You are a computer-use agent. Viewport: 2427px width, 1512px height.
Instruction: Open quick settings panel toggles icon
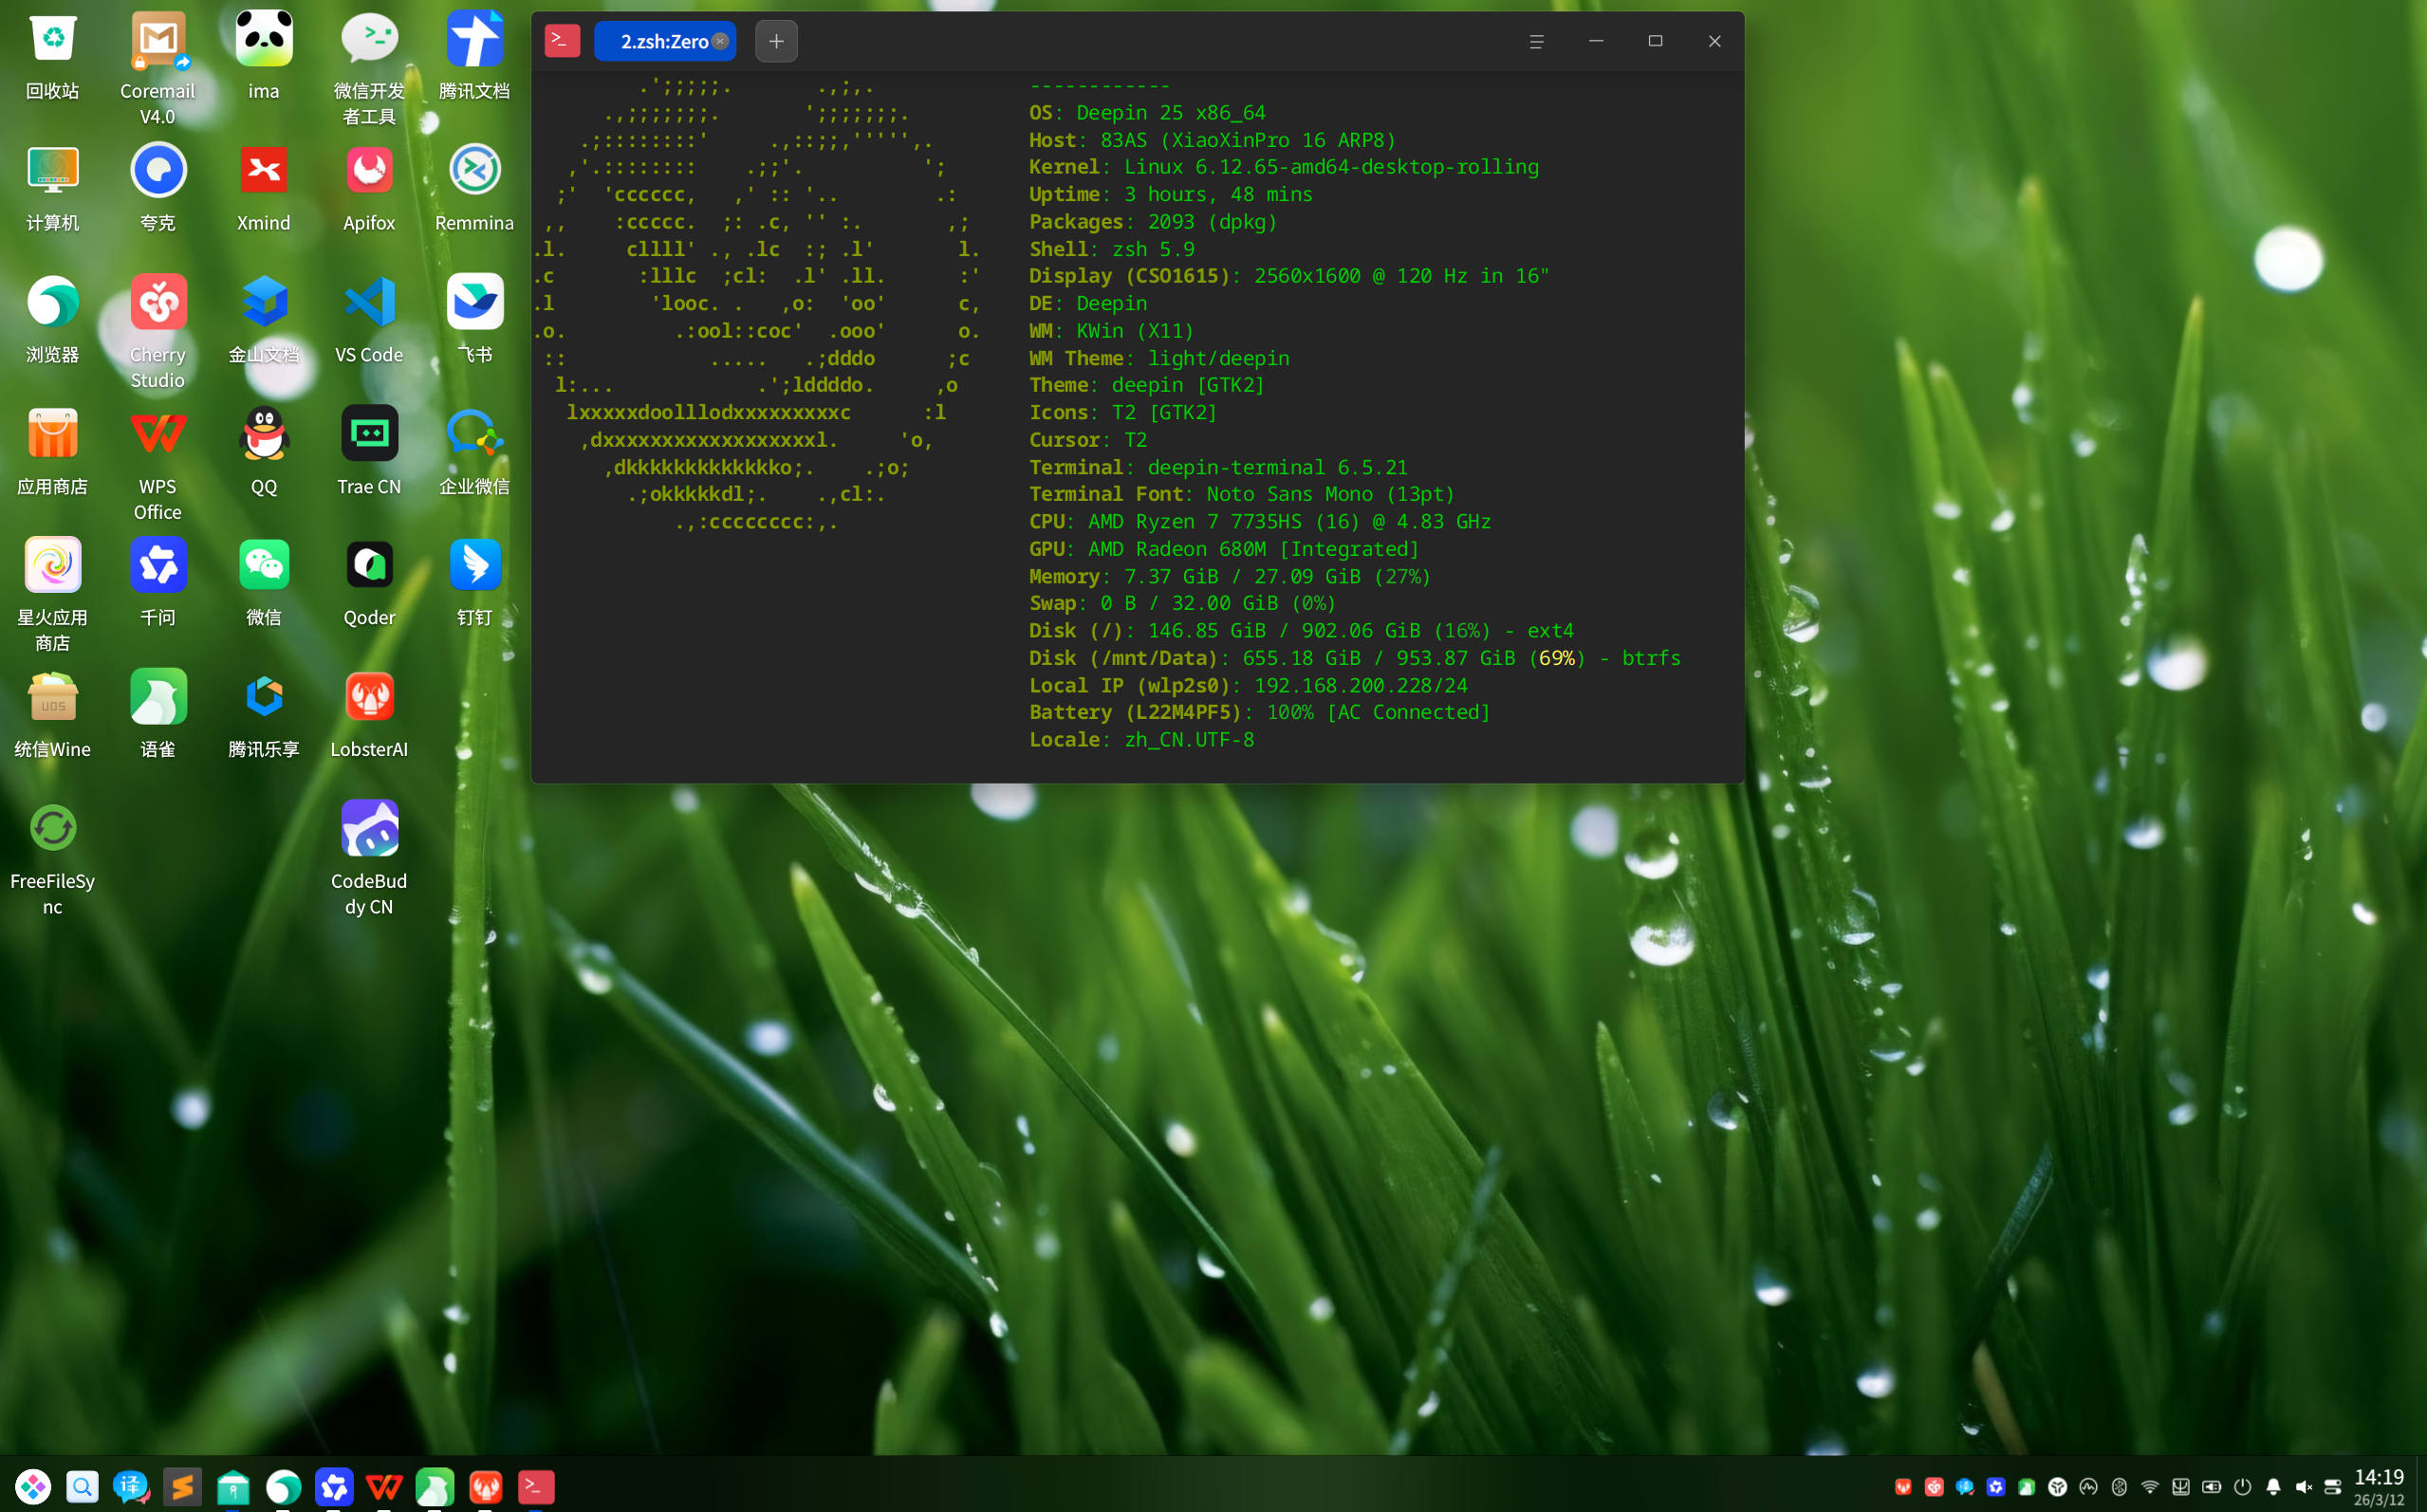point(2333,1486)
